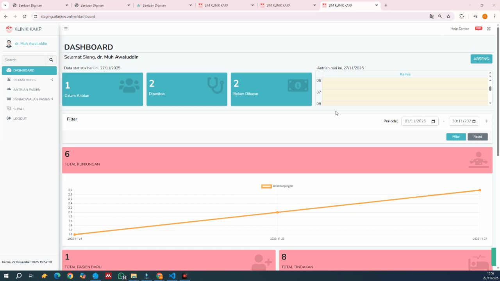Open calendar picker for start date 01/11/2025
Screen dimensions: 500x281
[433, 121]
